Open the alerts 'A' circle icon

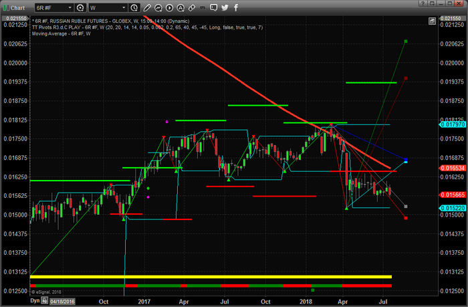[181, 8]
